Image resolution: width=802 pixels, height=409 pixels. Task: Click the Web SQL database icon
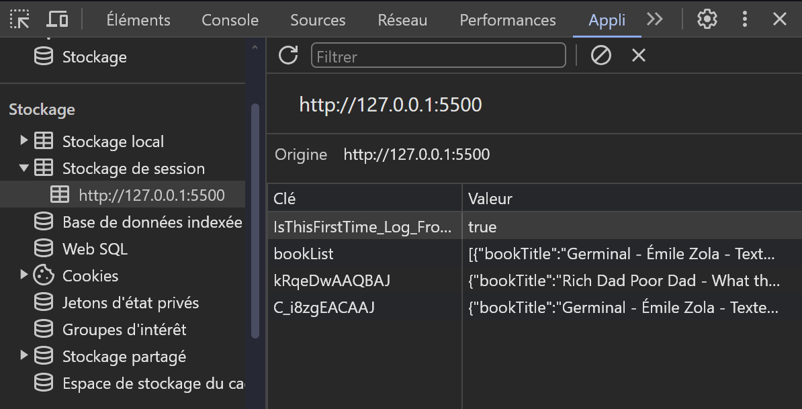(43, 248)
